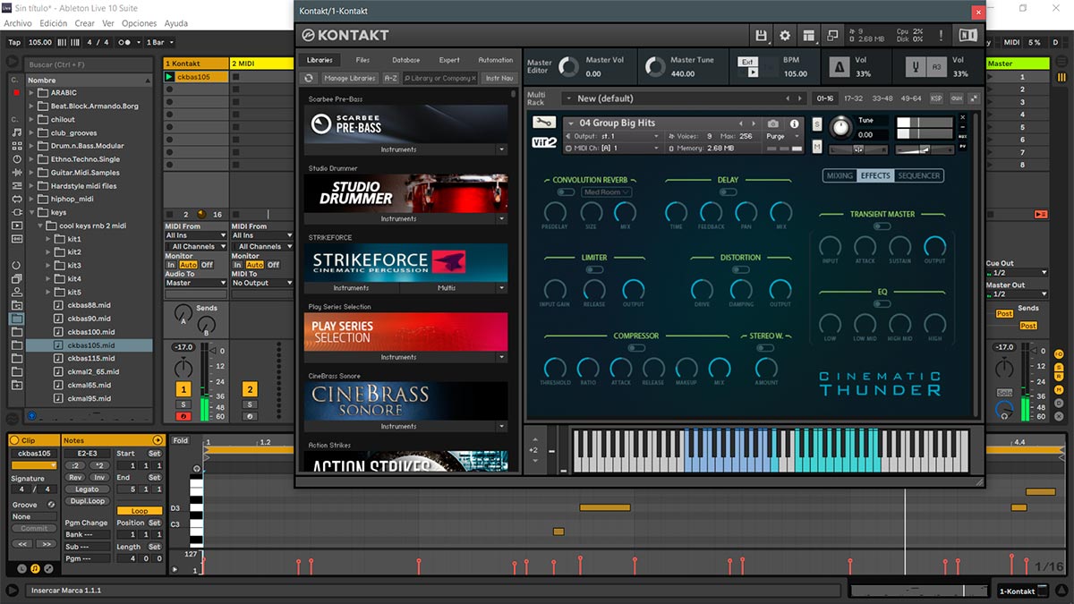Image resolution: width=1074 pixels, height=604 pixels.
Task: Switch to the Files tab in Kontakt
Action: click(x=362, y=60)
